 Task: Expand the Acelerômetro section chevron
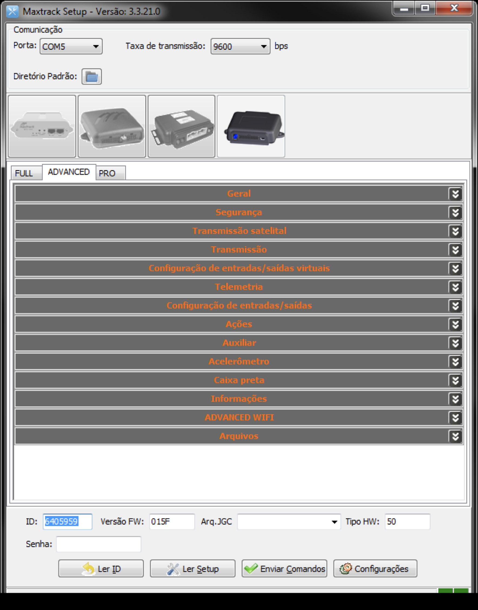pyautogui.click(x=455, y=361)
